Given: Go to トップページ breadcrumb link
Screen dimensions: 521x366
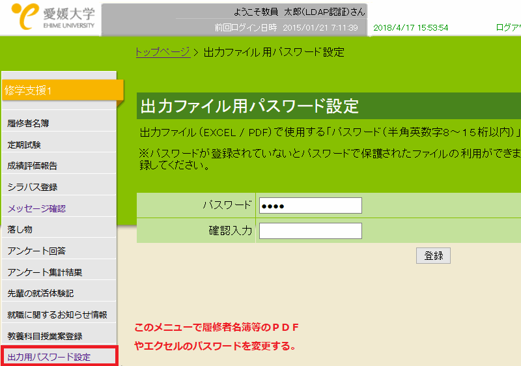Looking at the screenshot, I should tap(162, 52).
